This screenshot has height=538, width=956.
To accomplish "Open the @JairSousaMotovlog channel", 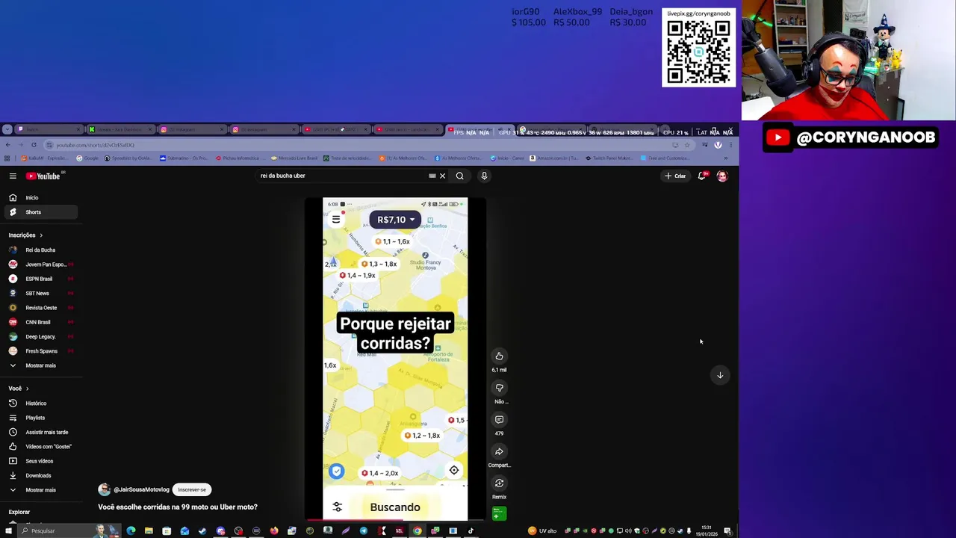I will coord(141,490).
